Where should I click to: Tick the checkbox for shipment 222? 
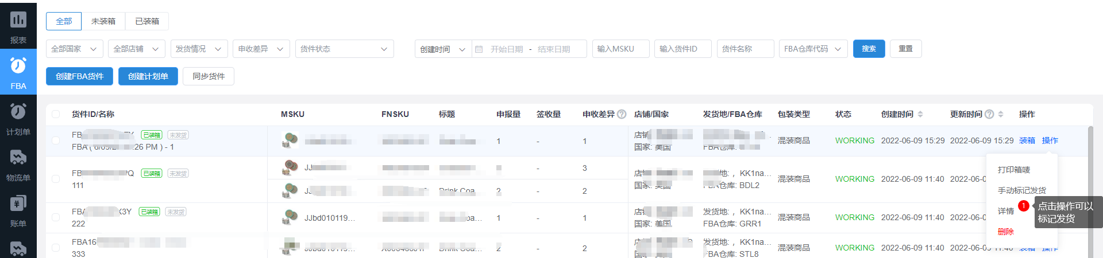tap(56, 217)
